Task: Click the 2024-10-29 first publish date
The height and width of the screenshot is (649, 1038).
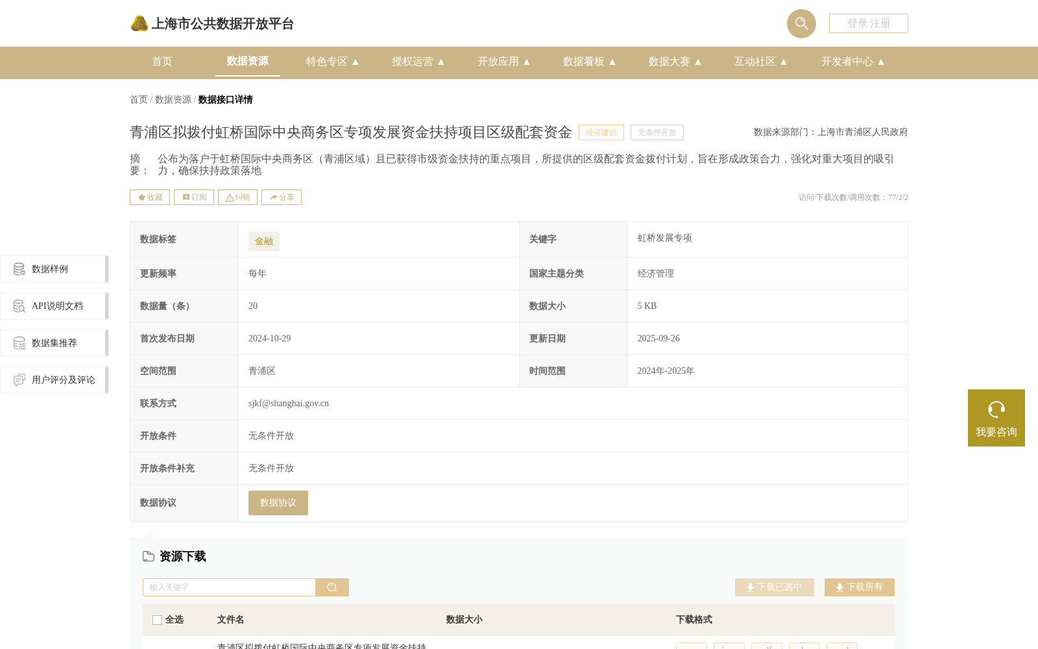Action: (x=270, y=338)
